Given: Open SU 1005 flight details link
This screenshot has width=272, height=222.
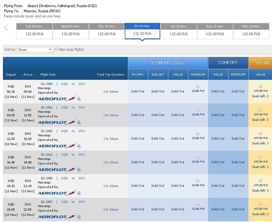Looking at the screenshot, I should tap(47, 178).
